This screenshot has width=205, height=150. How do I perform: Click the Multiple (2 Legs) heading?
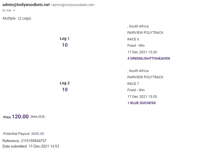(17, 18)
